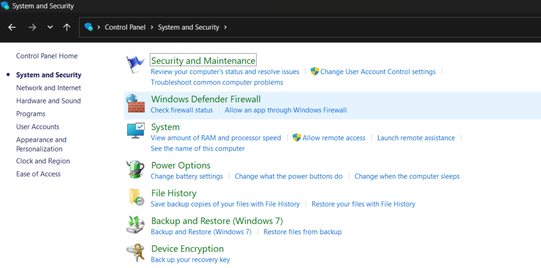This screenshot has width=541, height=268.
Task: Click the System monitor icon
Action: [135, 131]
